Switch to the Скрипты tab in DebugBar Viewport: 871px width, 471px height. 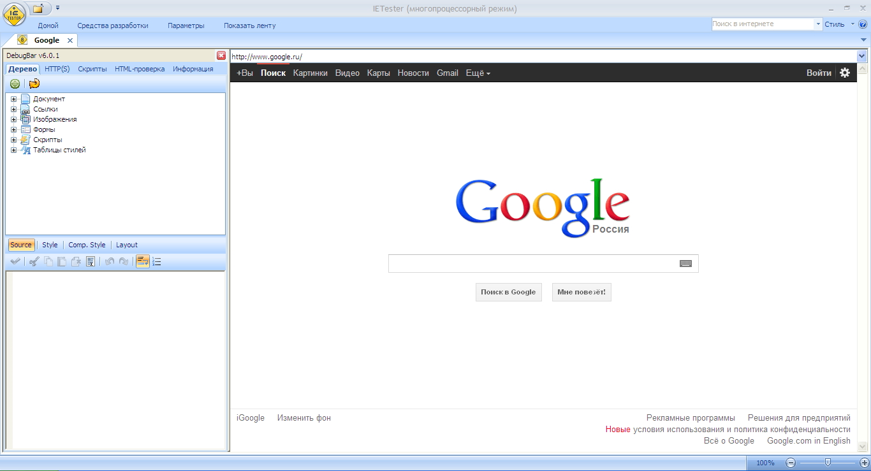(92, 69)
